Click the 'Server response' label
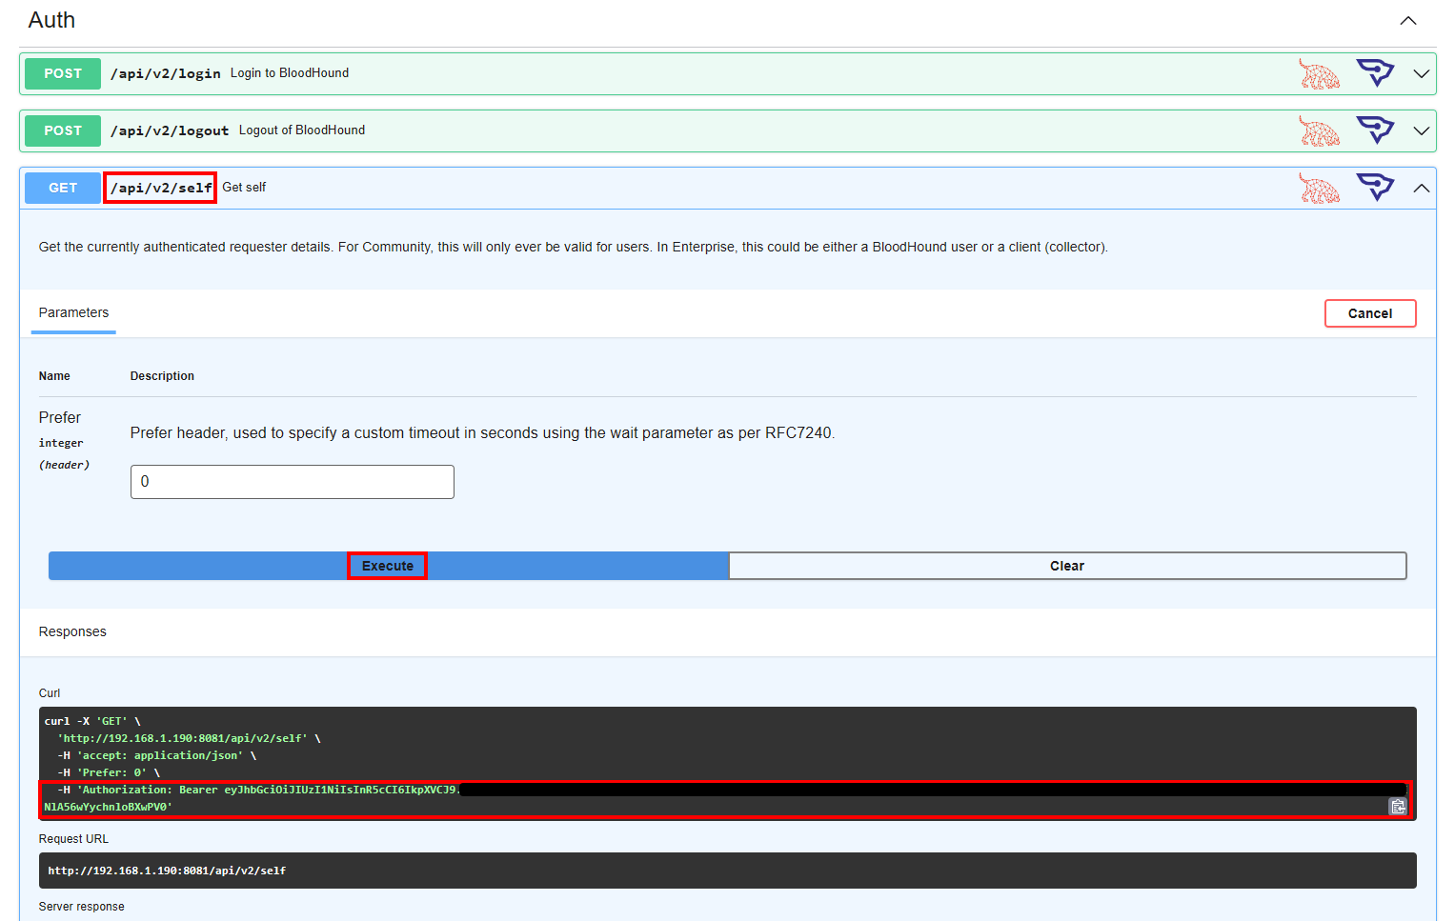The image size is (1455, 921). pyautogui.click(x=81, y=907)
